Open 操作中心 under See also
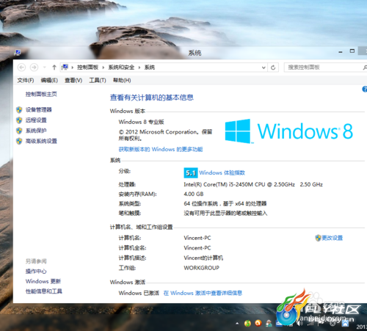This screenshot has width=367, height=331. coord(36,272)
